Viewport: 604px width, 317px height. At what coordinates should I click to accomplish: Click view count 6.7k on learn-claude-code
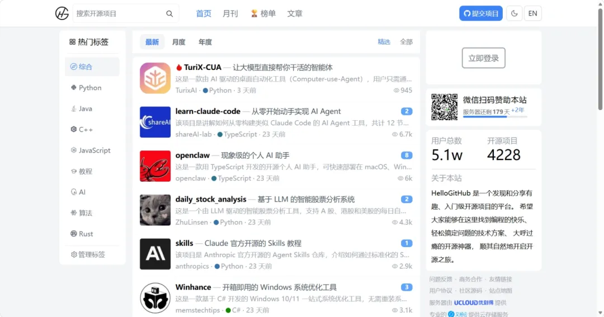pos(402,134)
